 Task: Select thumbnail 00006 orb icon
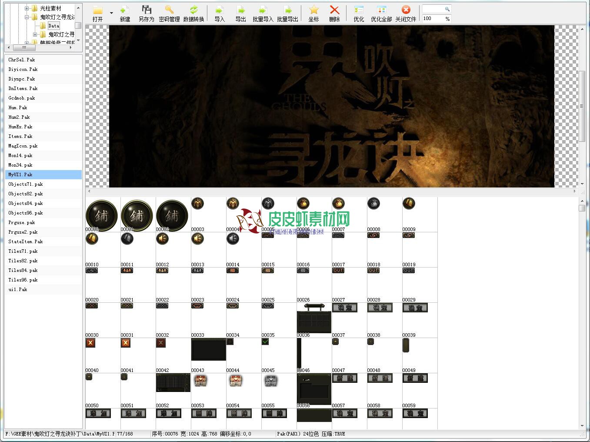tap(303, 203)
